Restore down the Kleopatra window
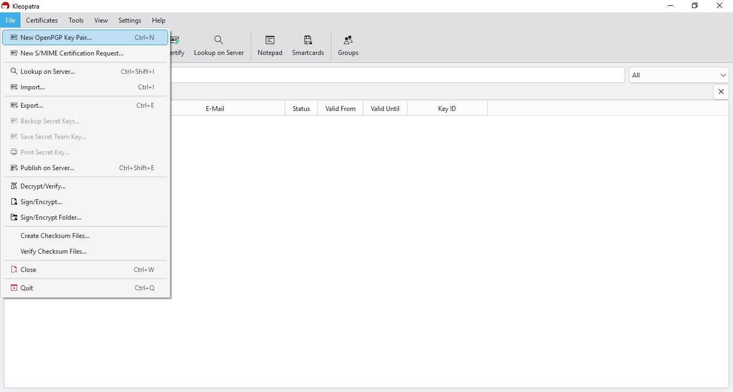This screenshot has height=392, width=733. [x=695, y=6]
